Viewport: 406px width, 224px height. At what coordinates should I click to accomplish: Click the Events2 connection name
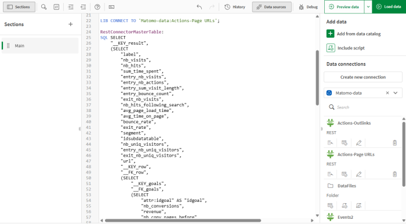(345, 217)
